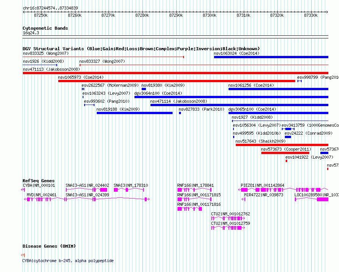Image resolution: width=339 pixels, height=272 pixels.
Task: Click the DGV Structural Variants track title
Action: [x=141, y=49]
